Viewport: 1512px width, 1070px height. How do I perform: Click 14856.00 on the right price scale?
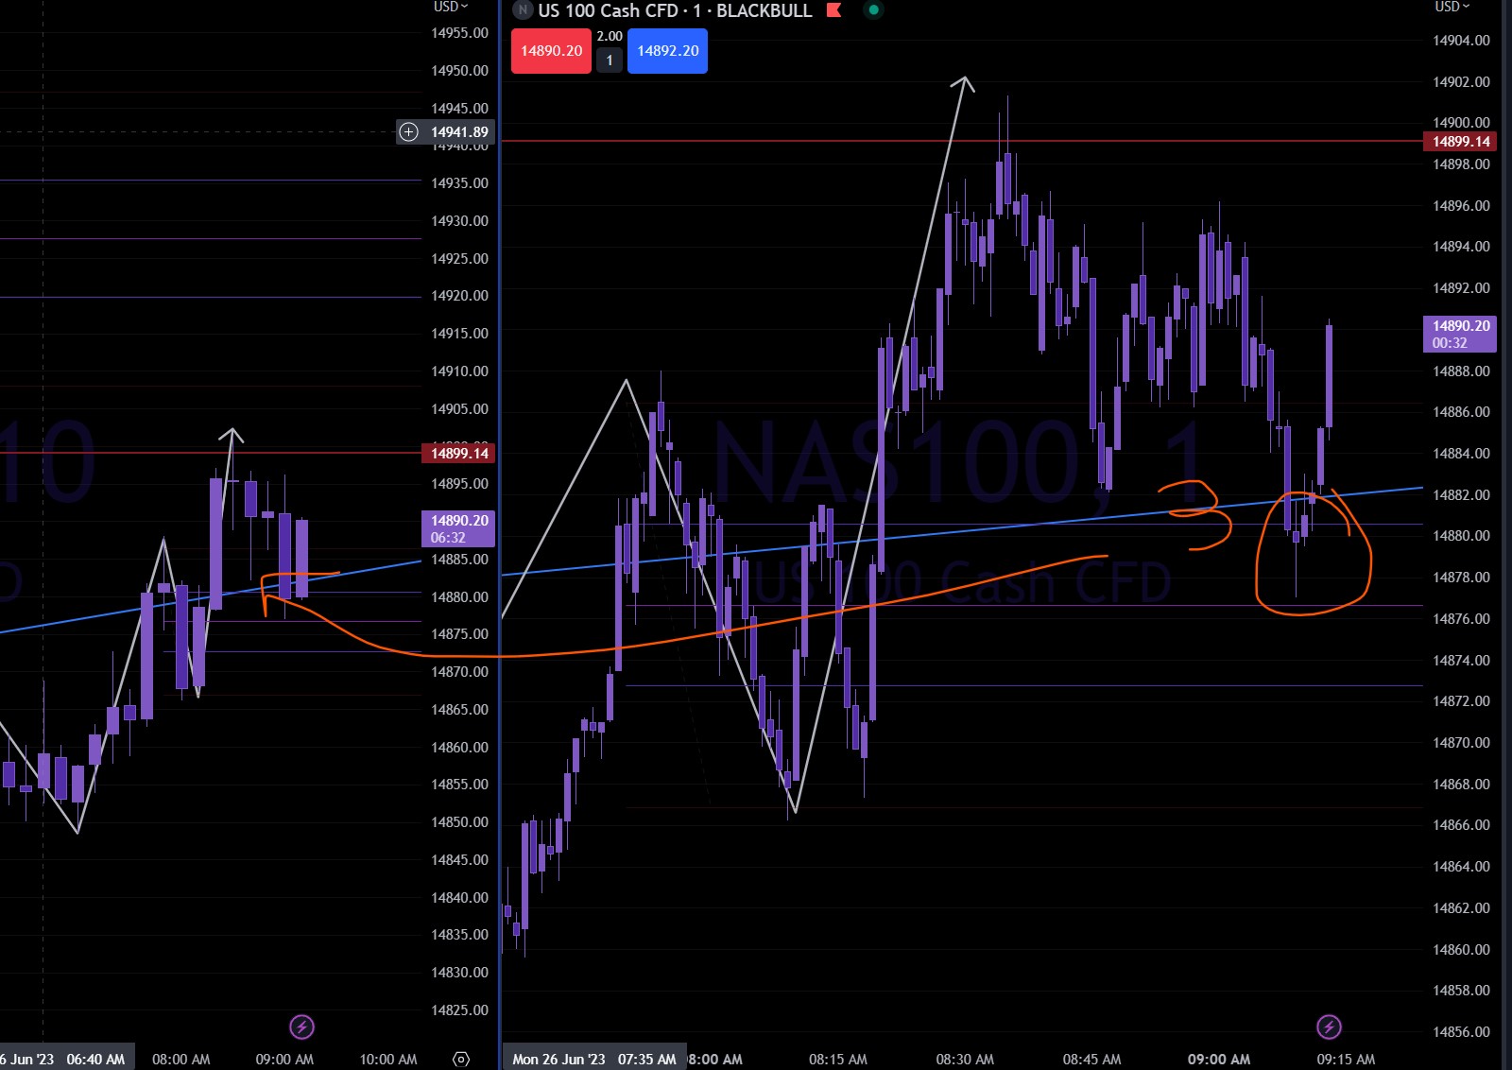click(1461, 1032)
